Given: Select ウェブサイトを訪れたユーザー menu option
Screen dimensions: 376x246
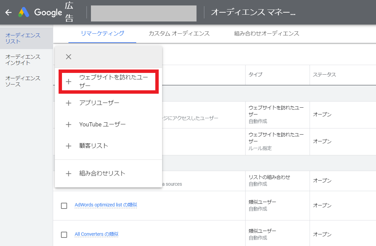Looking at the screenshot, I should coord(109,81).
